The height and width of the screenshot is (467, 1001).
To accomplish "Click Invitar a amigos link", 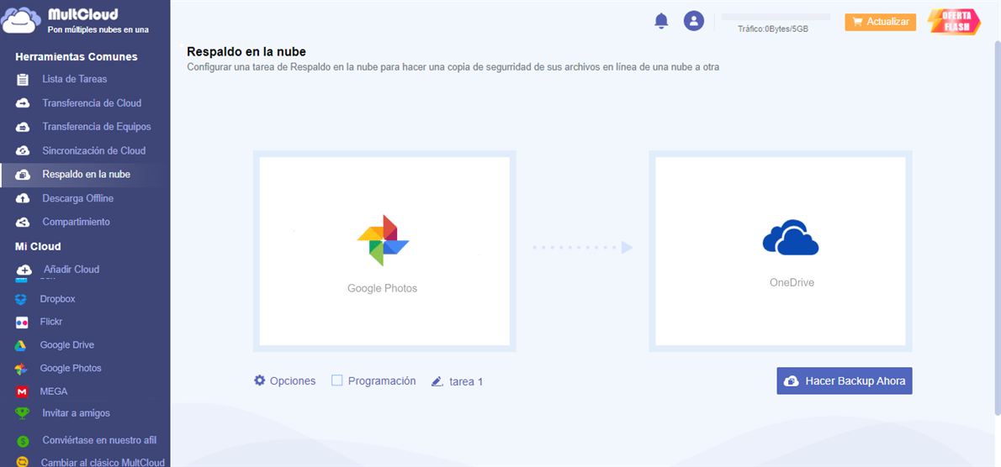I will [x=76, y=413].
